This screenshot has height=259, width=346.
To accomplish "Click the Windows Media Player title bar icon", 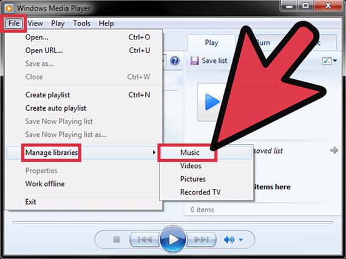I will 9,8.
